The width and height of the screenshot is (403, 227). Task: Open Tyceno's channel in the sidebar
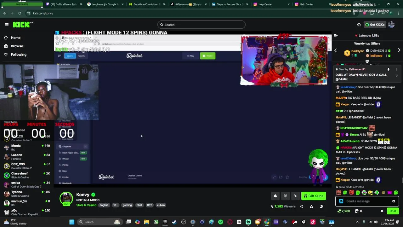click(27, 194)
